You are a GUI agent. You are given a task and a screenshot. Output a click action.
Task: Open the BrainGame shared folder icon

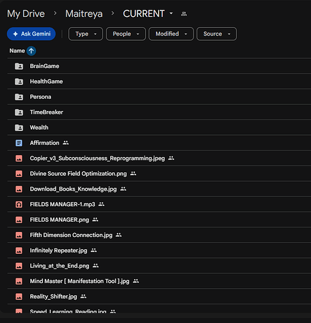(x=19, y=66)
